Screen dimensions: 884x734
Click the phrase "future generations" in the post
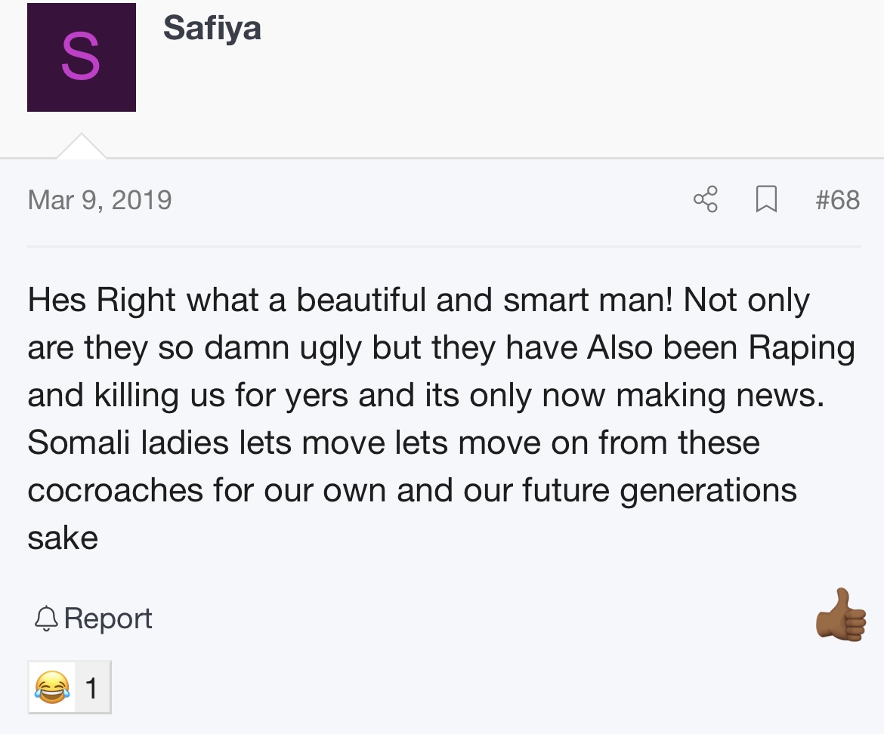point(659,490)
